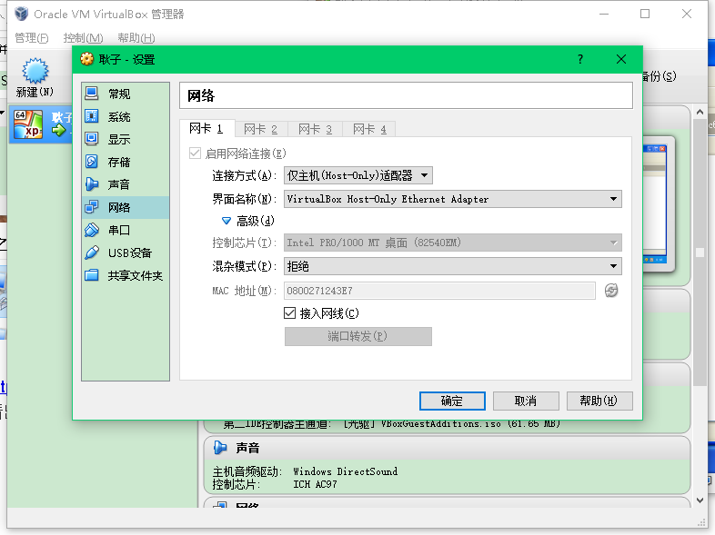
Task: Select 网络 (Network) icon in sidebar
Action: pyautogui.click(x=92, y=207)
